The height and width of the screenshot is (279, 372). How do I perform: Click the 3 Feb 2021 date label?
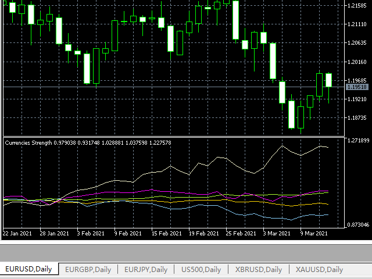coord(91,233)
